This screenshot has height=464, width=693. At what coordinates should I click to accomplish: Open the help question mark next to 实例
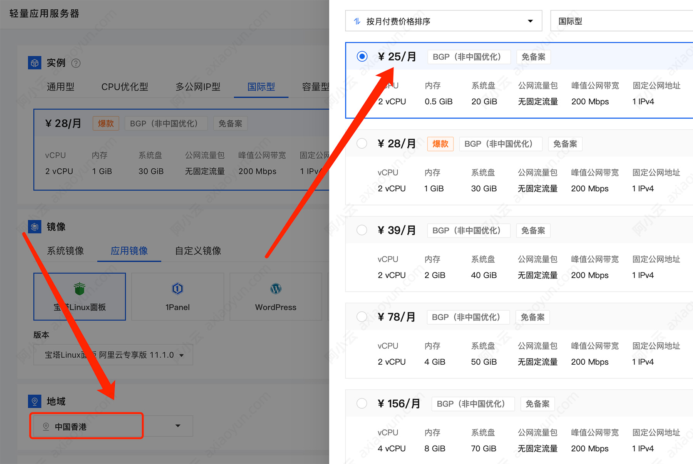click(x=76, y=63)
